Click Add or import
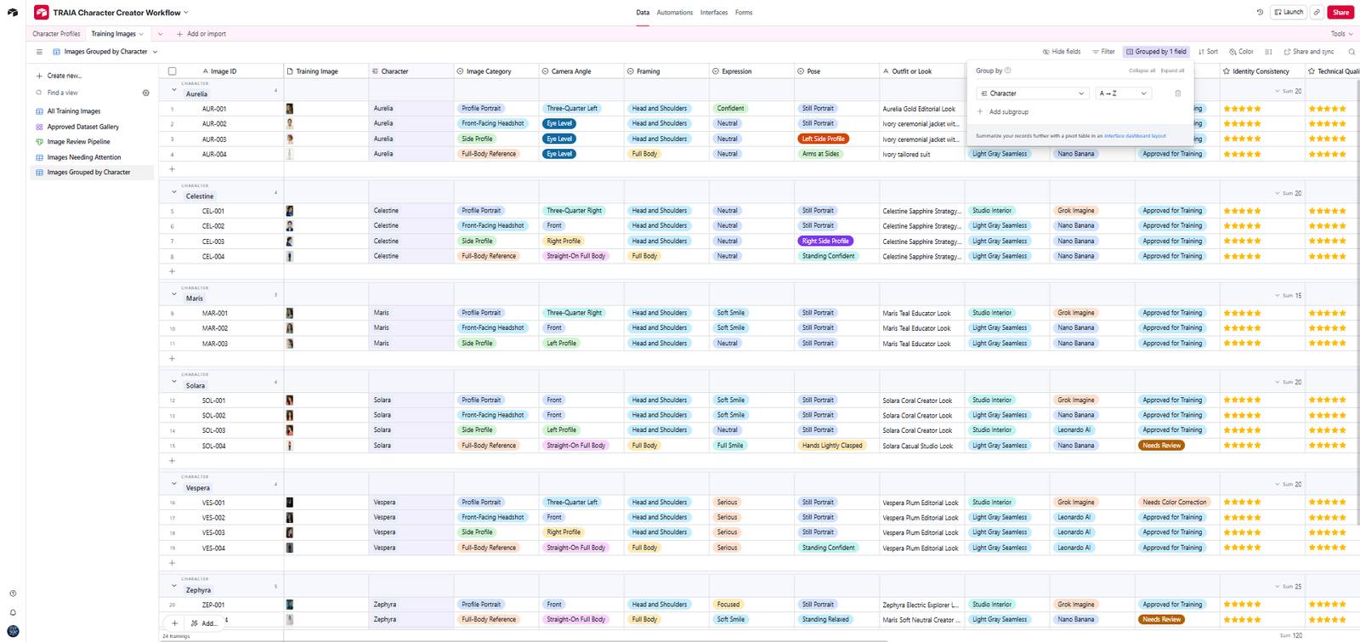This screenshot has width=1360, height=642. [x=201, y=34]
